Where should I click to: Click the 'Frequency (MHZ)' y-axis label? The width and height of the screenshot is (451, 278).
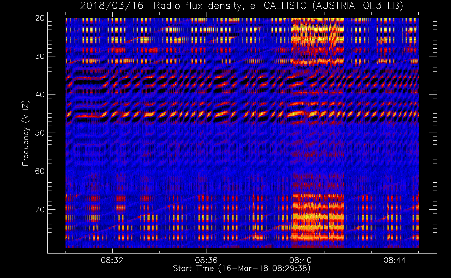point(26,133)
